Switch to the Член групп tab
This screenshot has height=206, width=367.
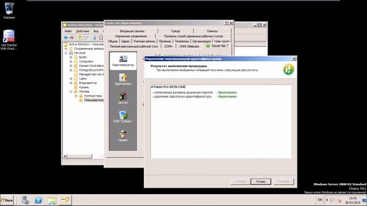coord(222,41)
